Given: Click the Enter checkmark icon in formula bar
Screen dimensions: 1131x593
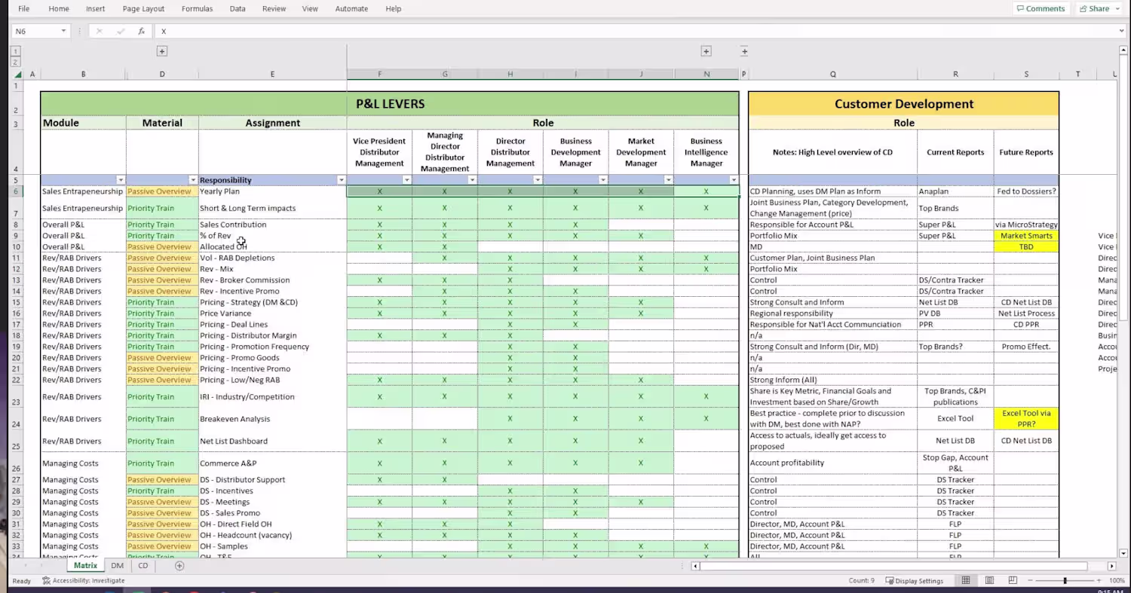Looking at the screenshot, I should tap(121, 31).
